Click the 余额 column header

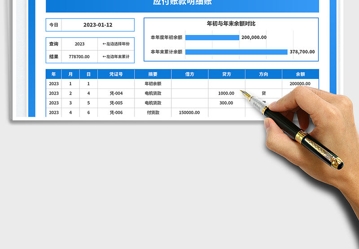click(x=300, y=74)
